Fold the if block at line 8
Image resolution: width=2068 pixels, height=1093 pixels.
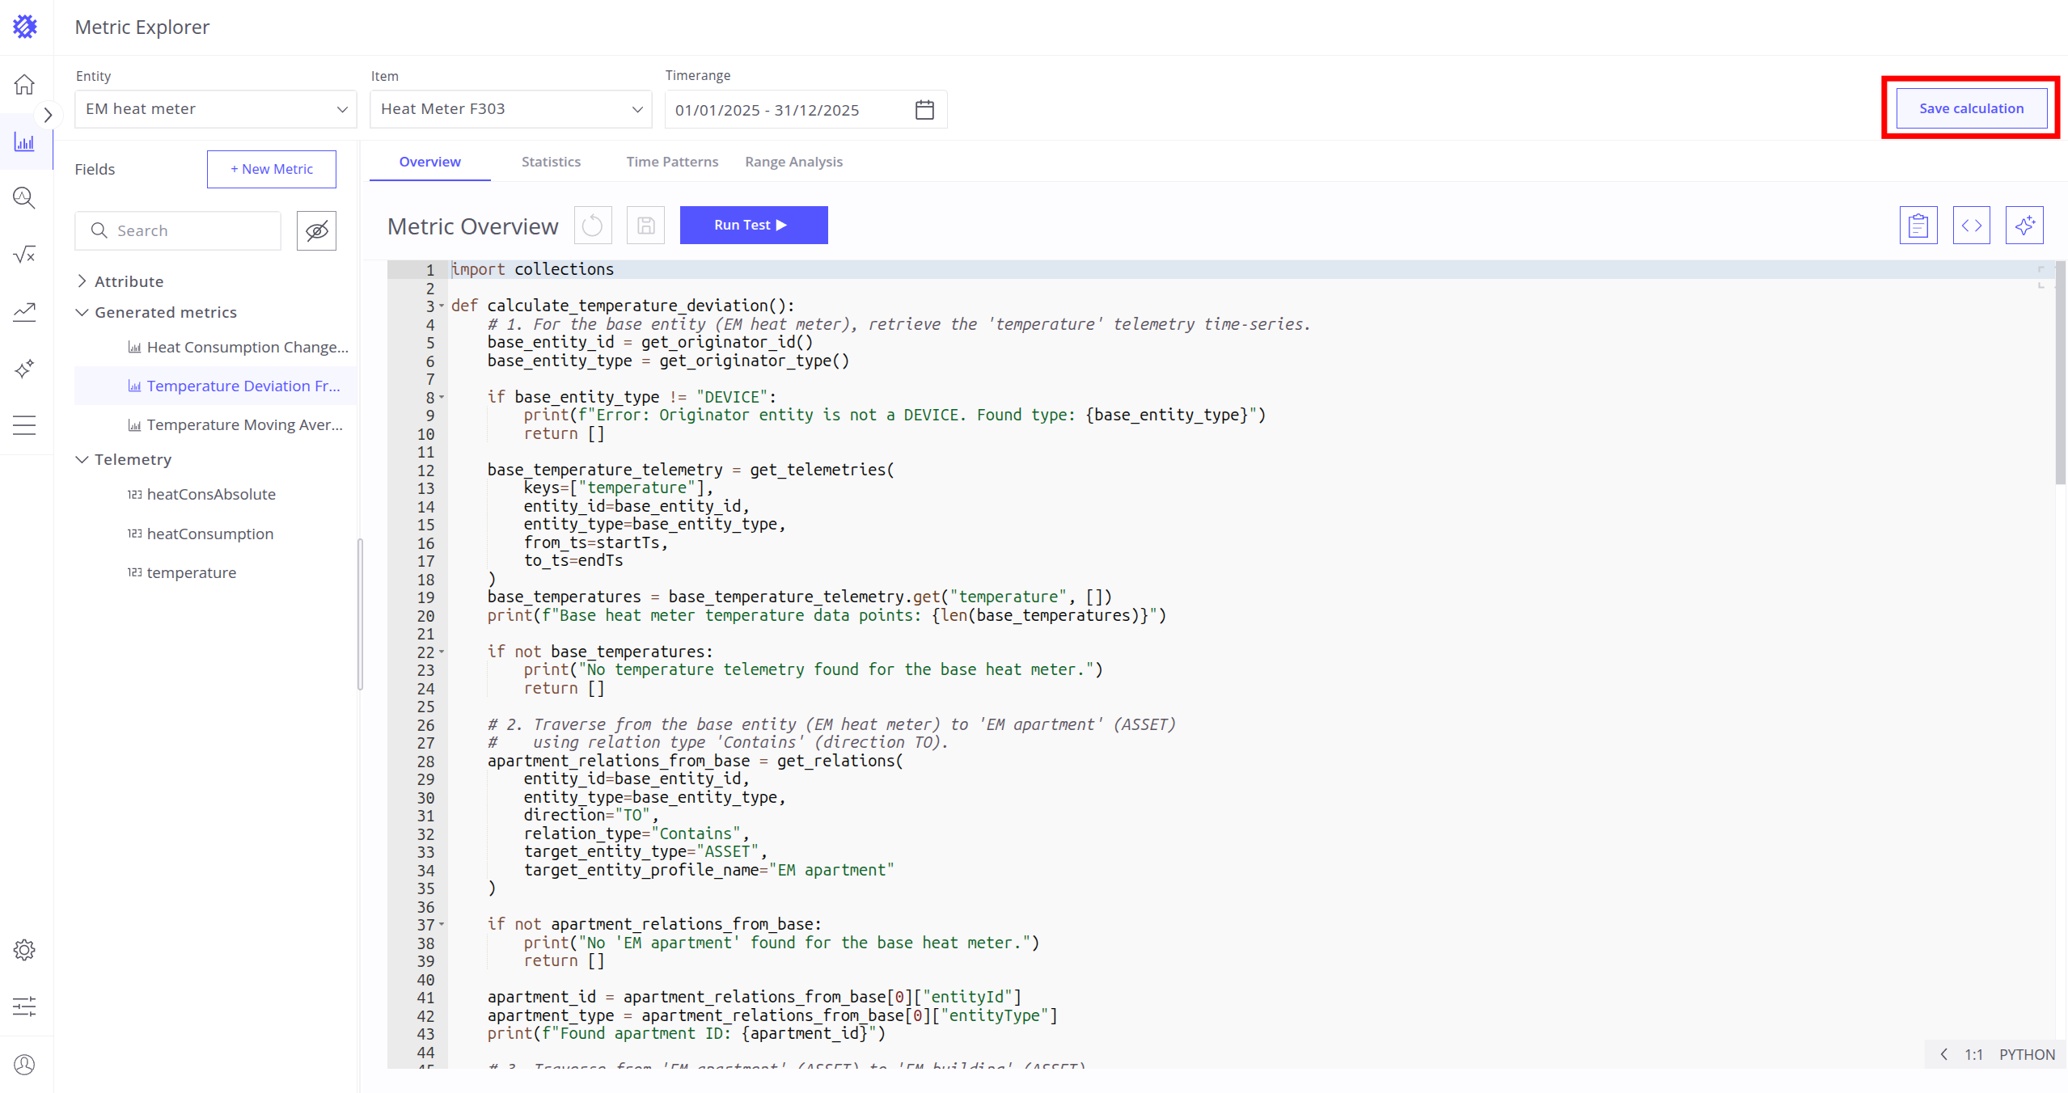[442, 397]
